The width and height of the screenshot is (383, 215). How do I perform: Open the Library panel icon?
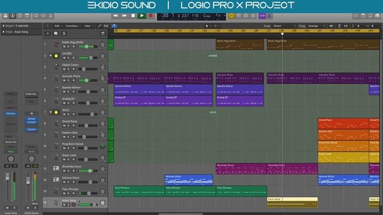pyautogui.click(x=5, y=16)
